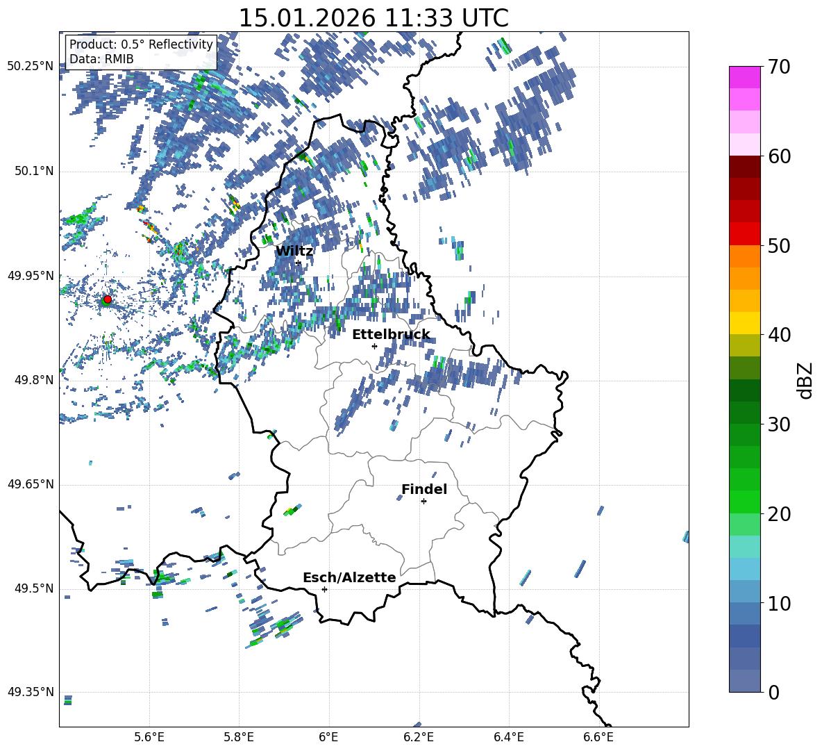The height and width of the screenshot is (751, 822).
Task: Click the Ettelbruck city label
Action: pos(391,335)
